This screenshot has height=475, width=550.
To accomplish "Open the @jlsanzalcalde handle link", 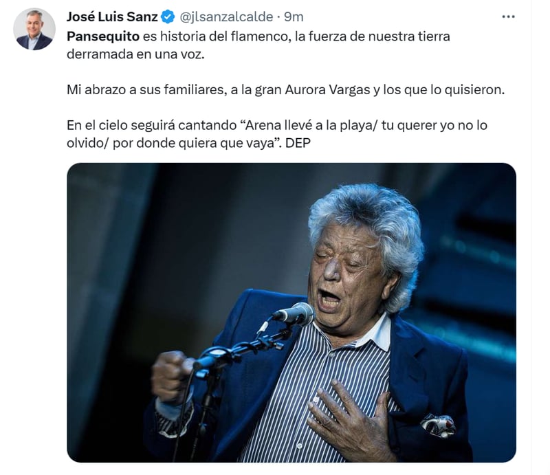I will (226, 16).
